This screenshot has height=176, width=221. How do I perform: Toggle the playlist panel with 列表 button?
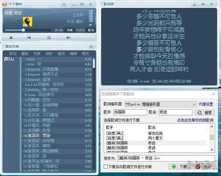(70, 30)
